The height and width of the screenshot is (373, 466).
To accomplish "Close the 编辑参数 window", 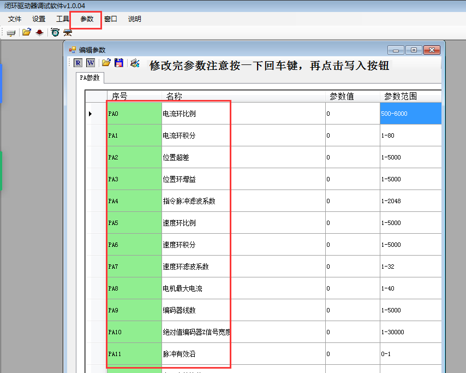I will pos(432,50).
